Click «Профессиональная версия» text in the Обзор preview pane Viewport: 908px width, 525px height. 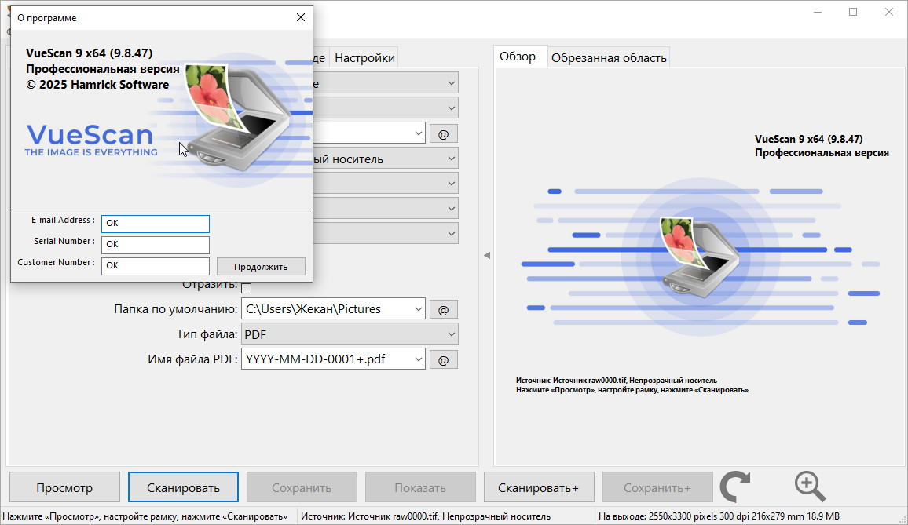822,153
